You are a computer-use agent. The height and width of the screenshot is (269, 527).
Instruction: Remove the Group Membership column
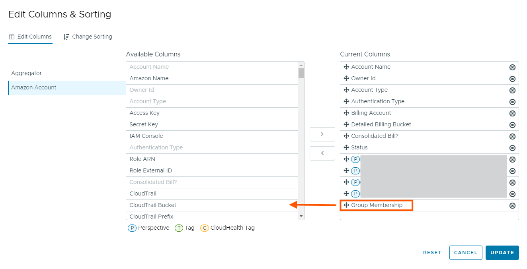512,205
